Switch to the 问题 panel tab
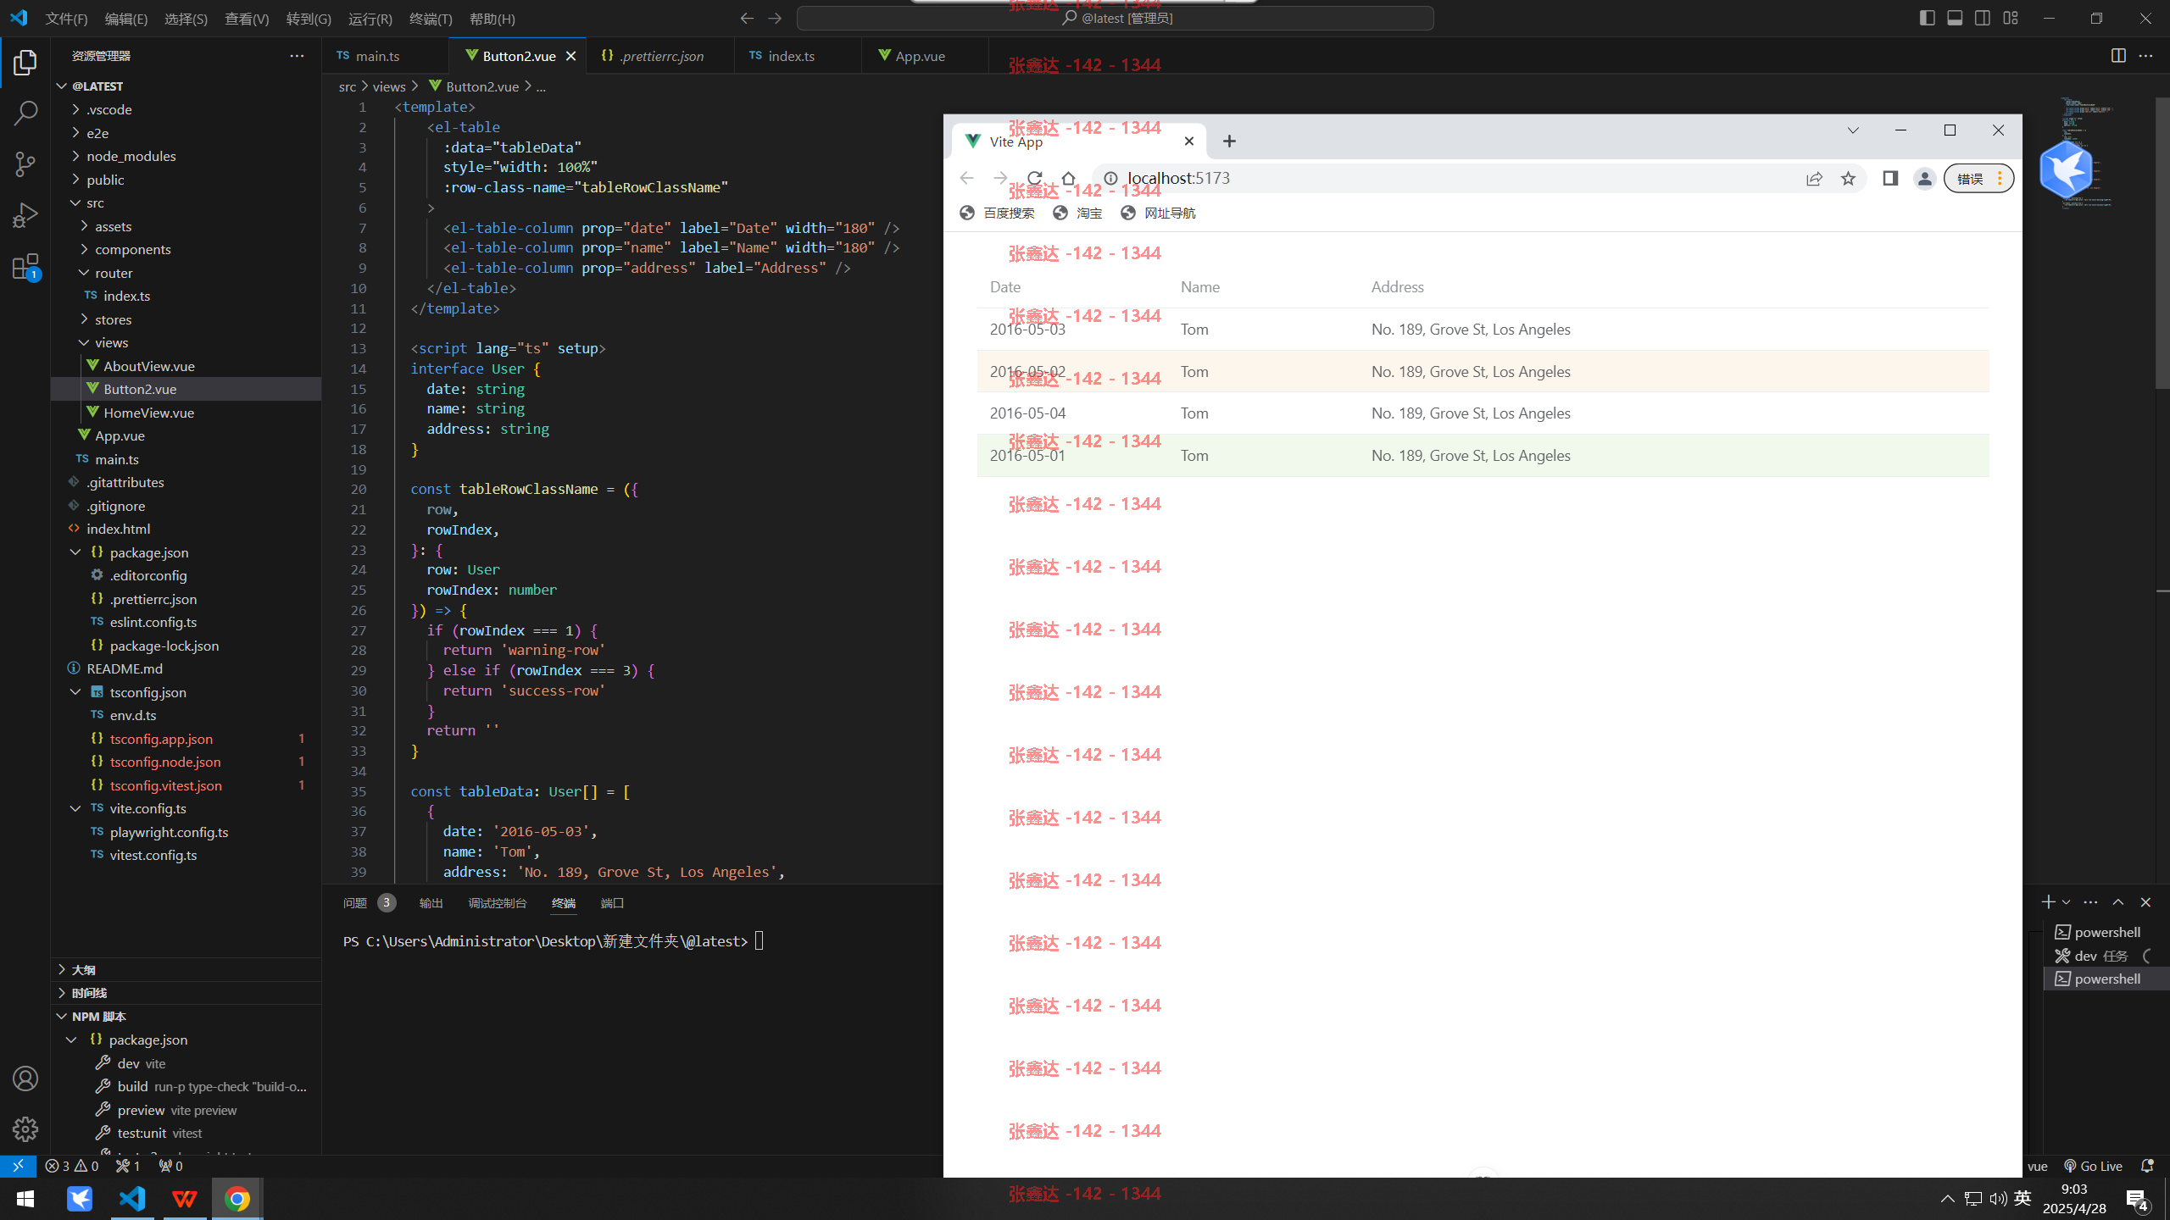 point(355,903)
